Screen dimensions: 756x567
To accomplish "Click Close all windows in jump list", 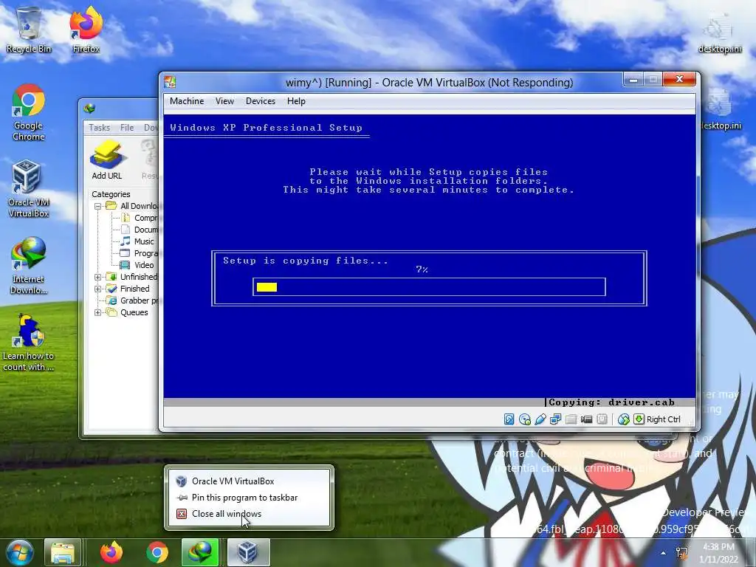I will tap(250, 514).
